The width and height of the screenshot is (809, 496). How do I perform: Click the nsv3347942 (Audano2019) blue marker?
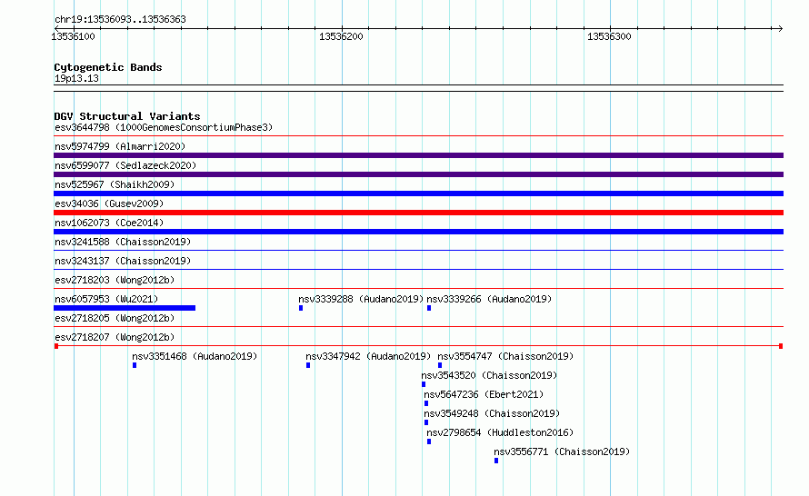pyautogui.click(x=308, y=365)
